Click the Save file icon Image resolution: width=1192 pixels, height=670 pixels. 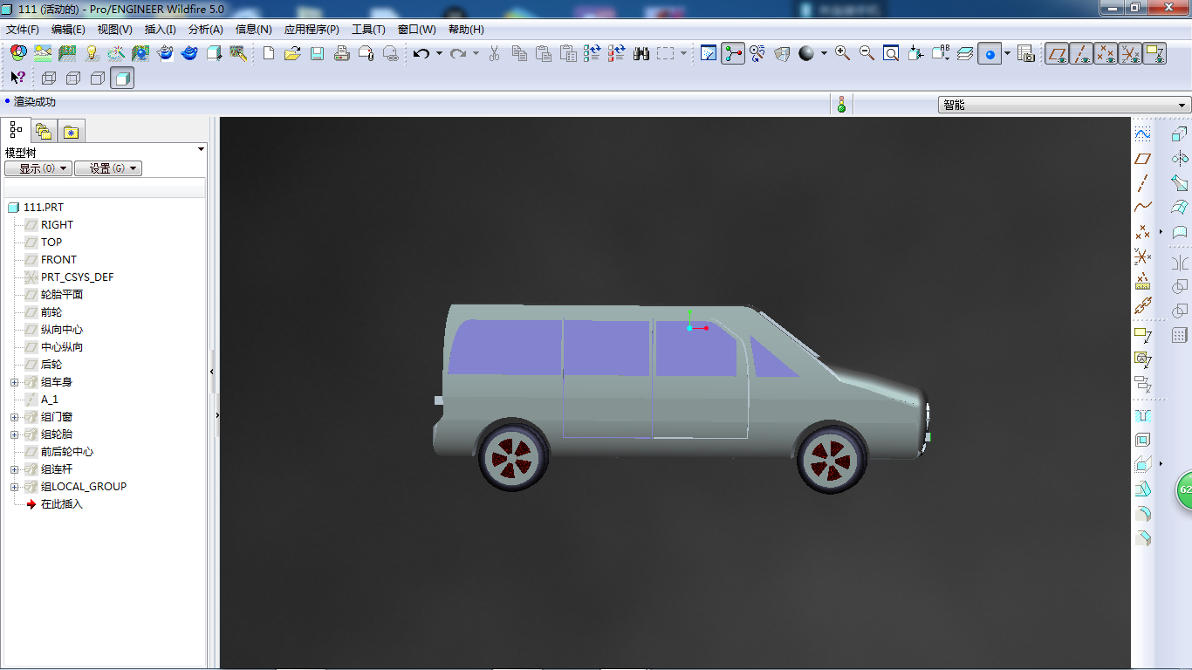coord(317,53)
